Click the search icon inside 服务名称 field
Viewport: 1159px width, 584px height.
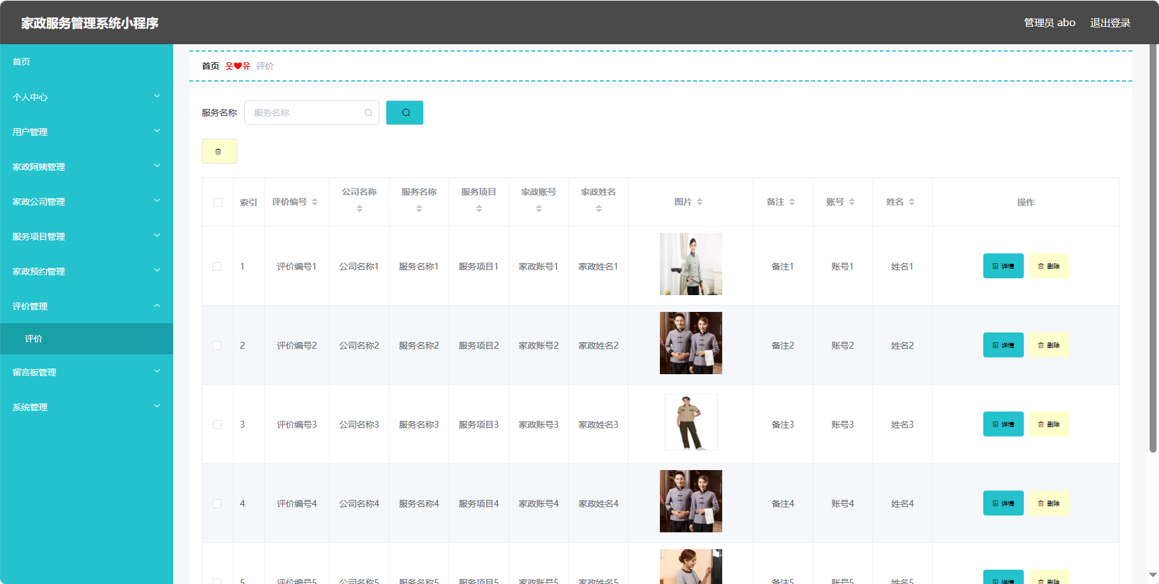pyautogui.click(x=368, y=113)
